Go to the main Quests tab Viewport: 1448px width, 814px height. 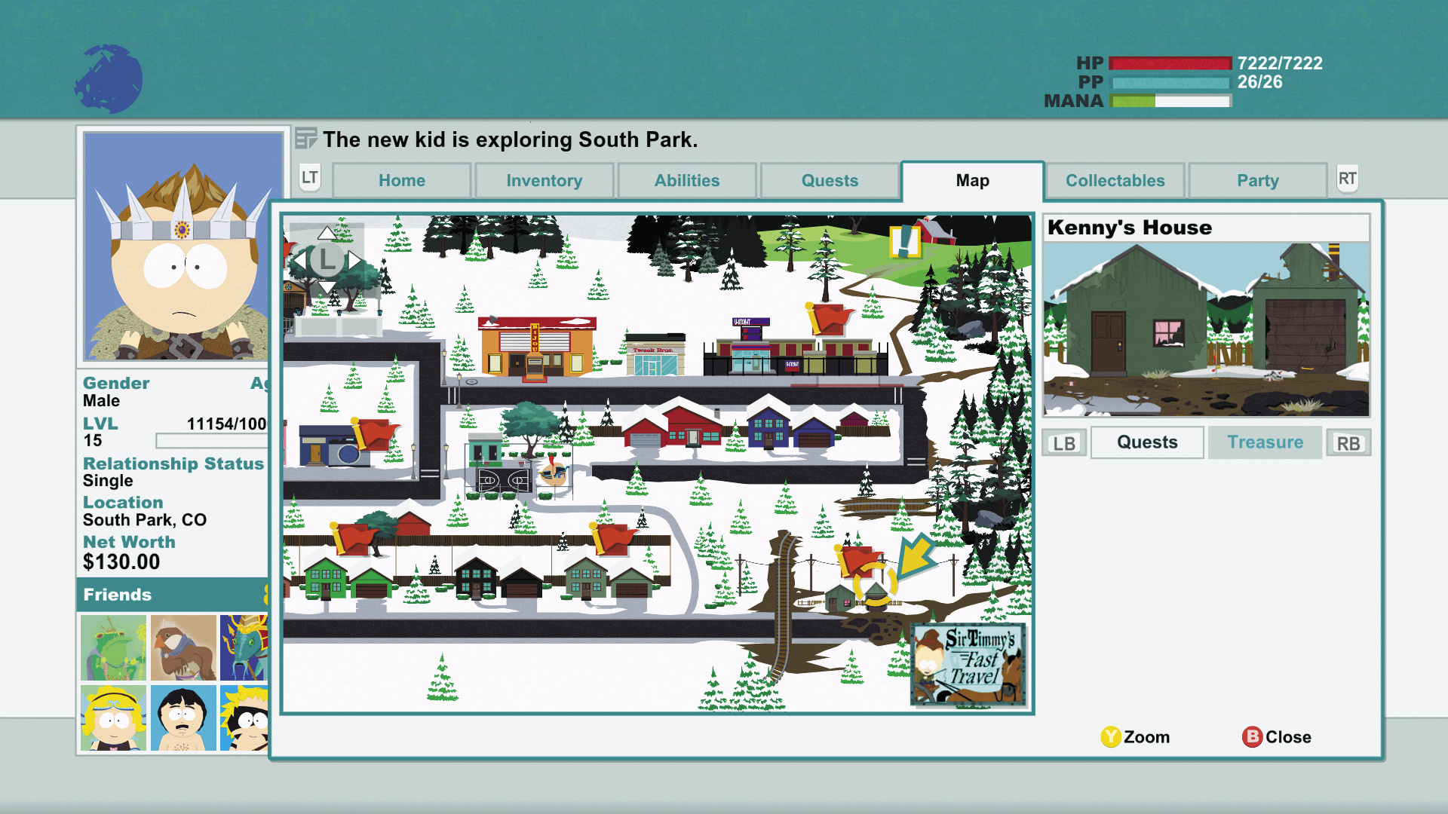pos(830,181)
